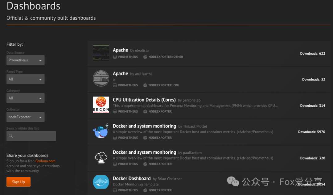Viewport: 333px width, 195px height.
Task: Open the Apache by arul karthi round thumbnail
Action: [101, 79]
